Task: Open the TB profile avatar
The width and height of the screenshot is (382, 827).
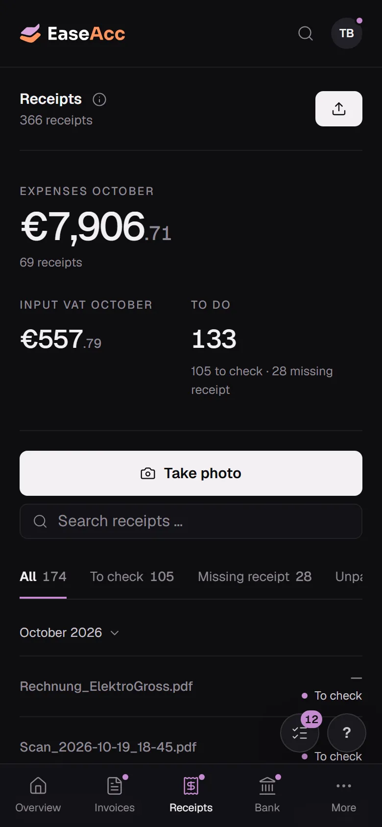Action: [x=347, y=33]
